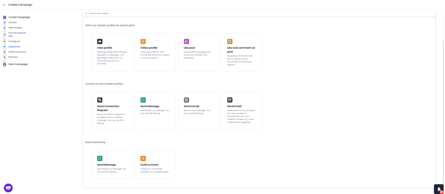The width and height of the screenshot is (445, 194).
Task: Open the notifications bell icon
Action: [439, 189]
